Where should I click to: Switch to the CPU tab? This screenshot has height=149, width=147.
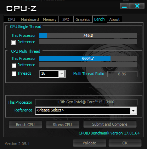click(11, 19)
